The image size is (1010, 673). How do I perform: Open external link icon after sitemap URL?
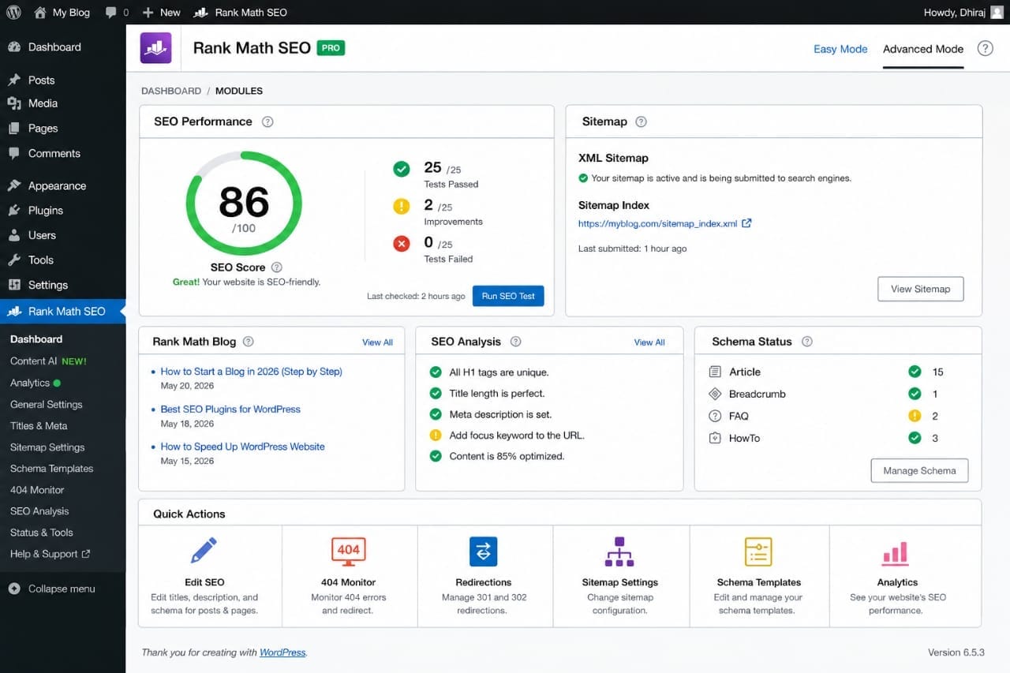746,223
